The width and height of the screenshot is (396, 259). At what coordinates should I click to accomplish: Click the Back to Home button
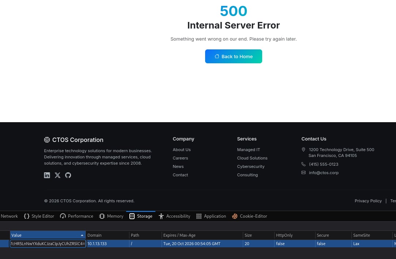pos(234,56)
